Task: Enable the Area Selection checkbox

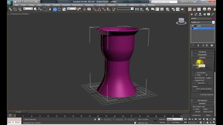Action: 193,78
